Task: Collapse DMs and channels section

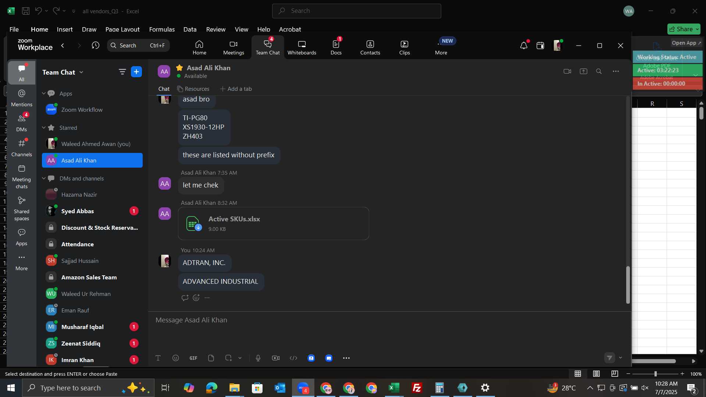Action: 44,178
